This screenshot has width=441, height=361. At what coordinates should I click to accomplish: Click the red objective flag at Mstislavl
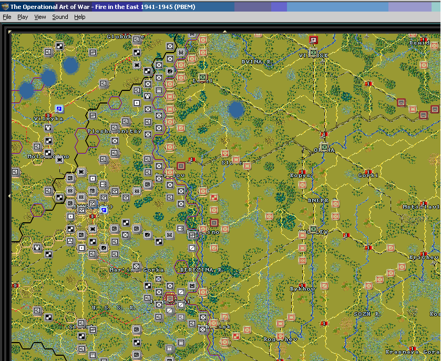[x=424, y=203]
